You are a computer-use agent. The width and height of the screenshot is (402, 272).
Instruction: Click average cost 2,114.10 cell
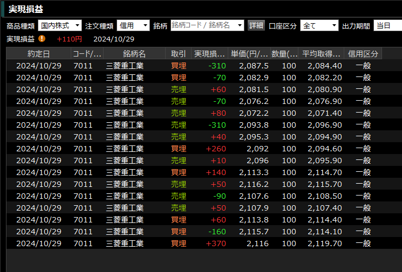[325, 232]
